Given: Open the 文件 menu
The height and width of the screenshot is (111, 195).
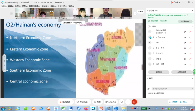Looking at the screenshot, I should [4, 6].
